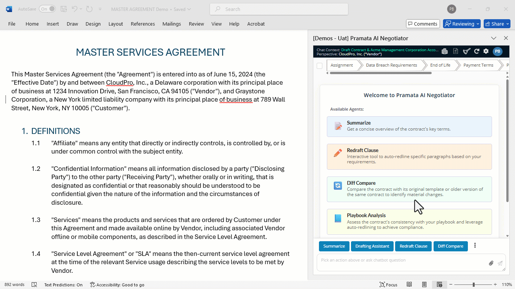This screenshot has width=515, height=289.
Task: Enable Focus mode in status bar
Action: (x=388, y=285)
